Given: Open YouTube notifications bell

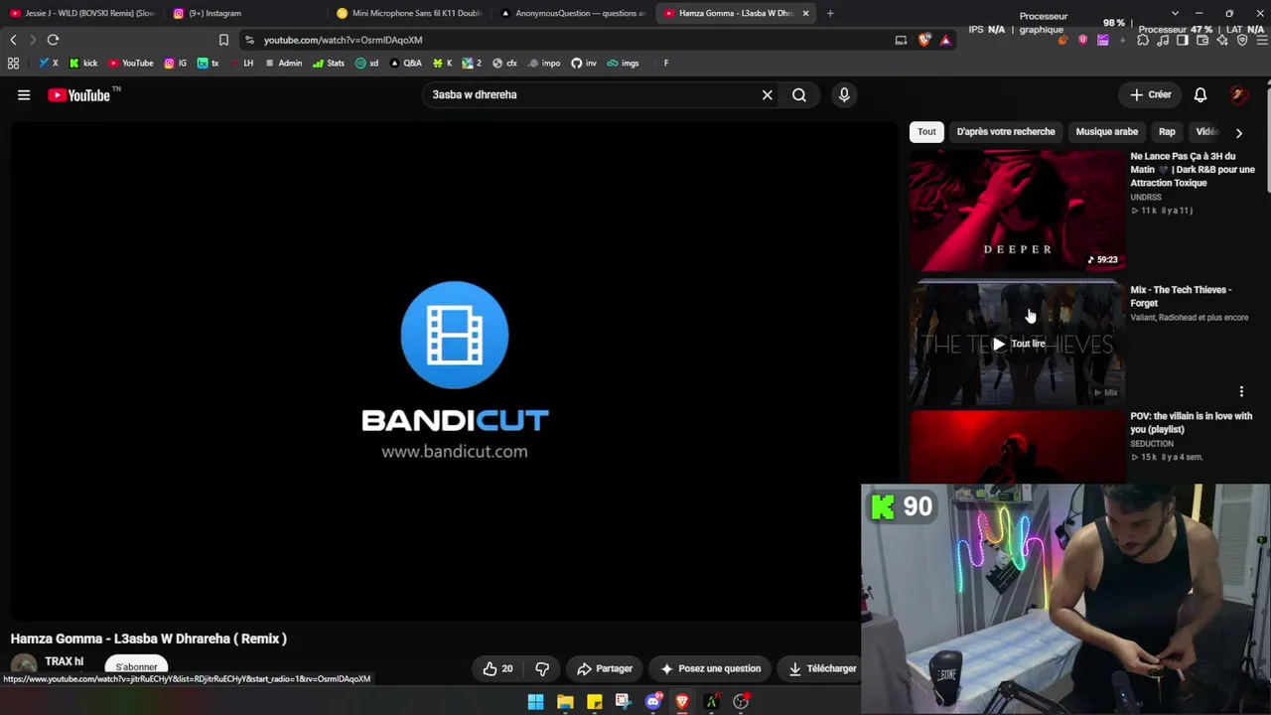Looking at the screenshot, I should point(1200,95).
